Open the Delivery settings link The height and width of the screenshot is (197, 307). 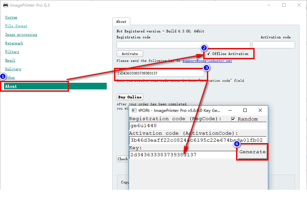pos(13,69)
